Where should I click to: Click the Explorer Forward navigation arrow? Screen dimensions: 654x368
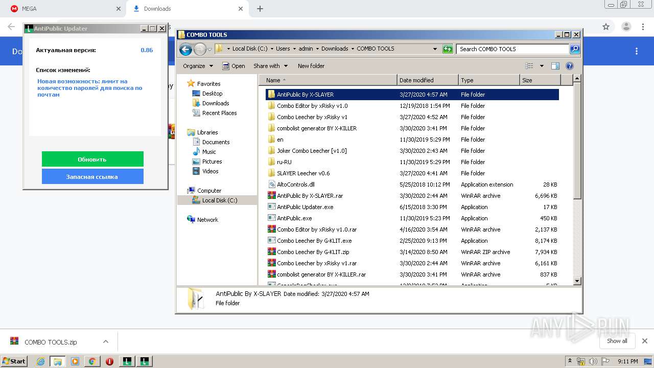pyautogui.click(x=200, y=49)
